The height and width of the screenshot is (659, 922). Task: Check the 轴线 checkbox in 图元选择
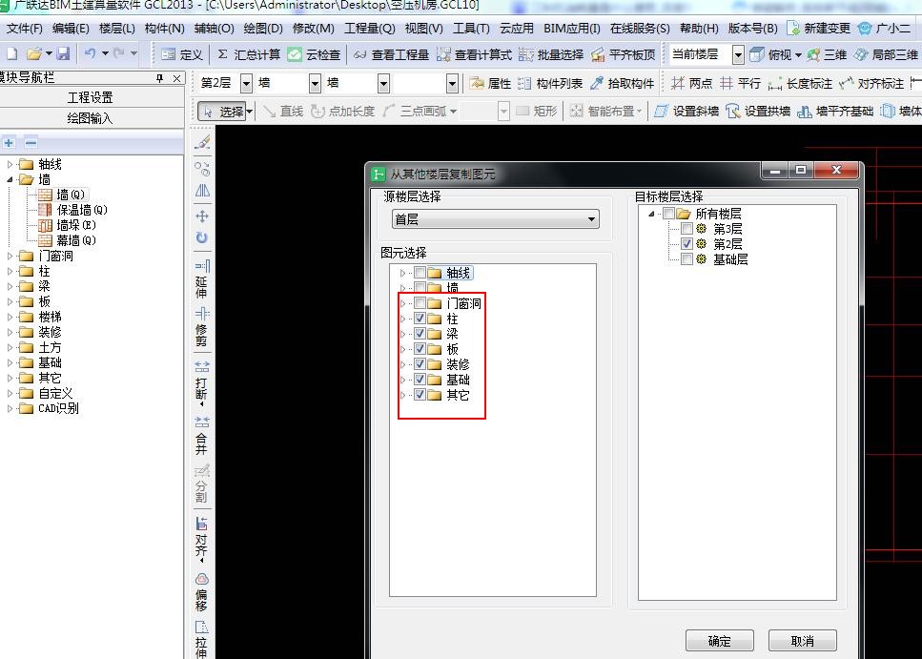point(420,273)
